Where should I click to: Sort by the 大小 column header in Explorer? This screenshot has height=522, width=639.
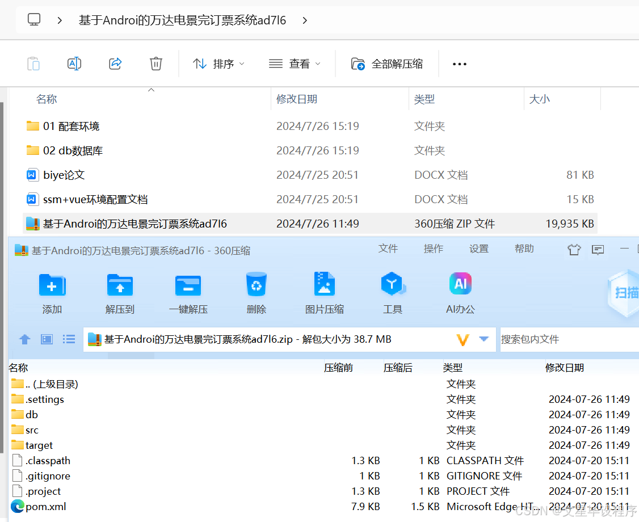pos(539,99)
